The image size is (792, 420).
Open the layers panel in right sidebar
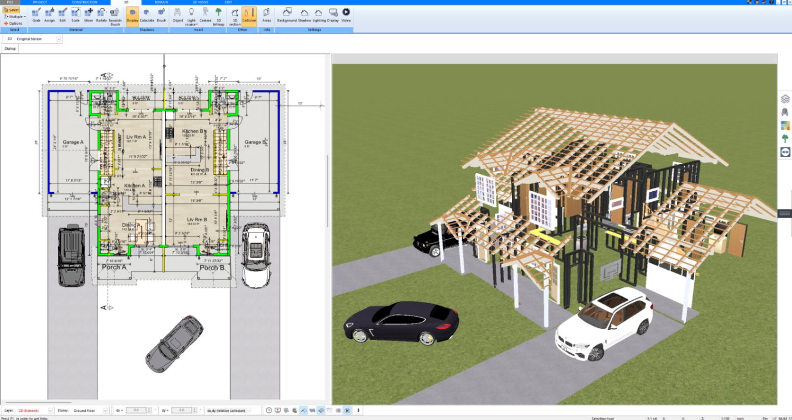(785, 99)
